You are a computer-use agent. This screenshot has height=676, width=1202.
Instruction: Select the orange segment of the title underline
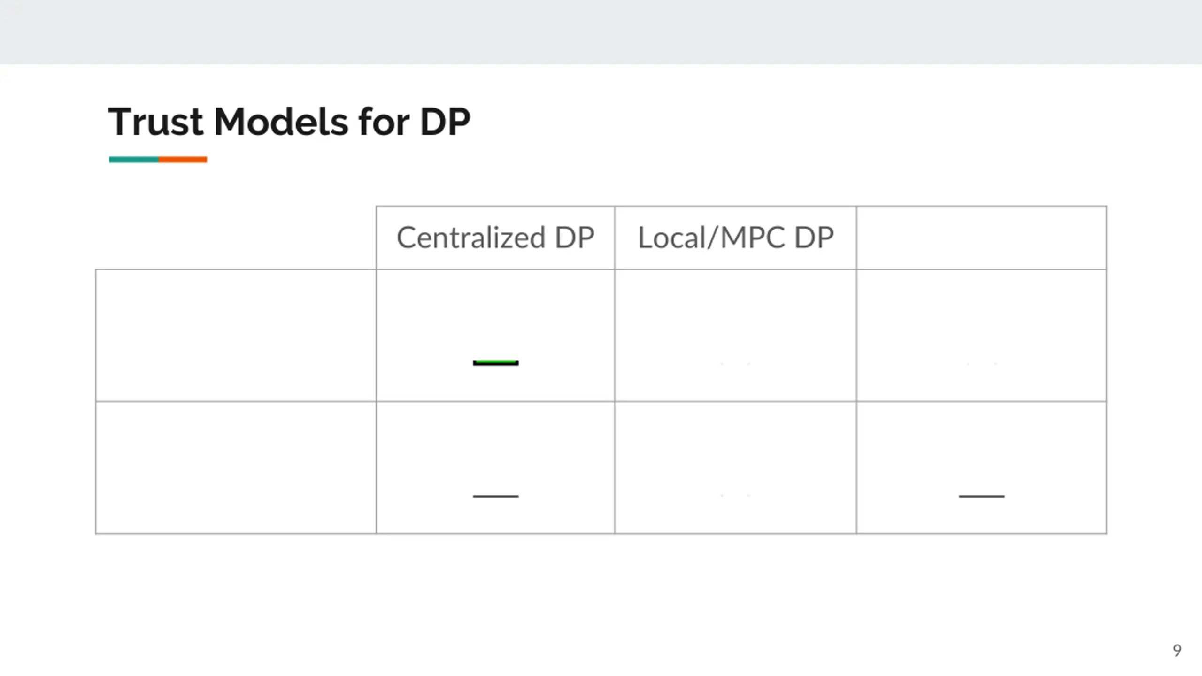pos(183,160)
